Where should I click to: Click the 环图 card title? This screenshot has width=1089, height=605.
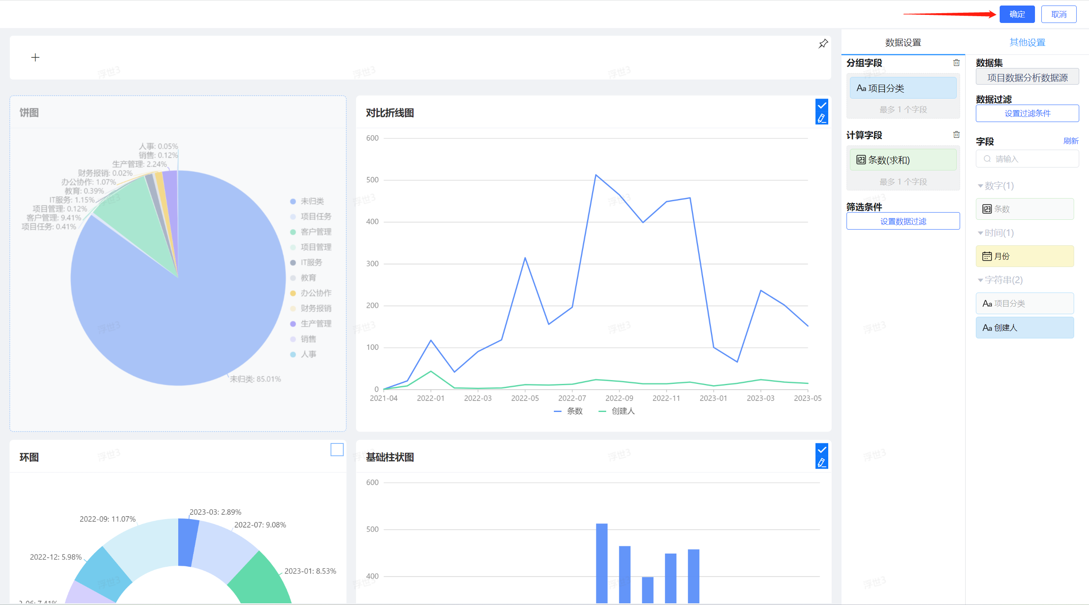[x=29, y=457]
